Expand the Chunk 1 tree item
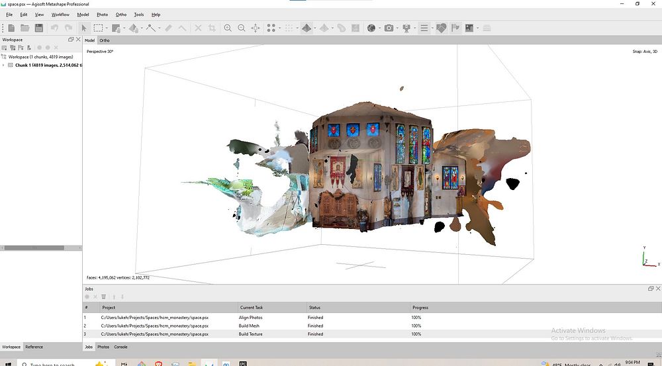Screen dimensions: 662x366 (x=4, y=65)
